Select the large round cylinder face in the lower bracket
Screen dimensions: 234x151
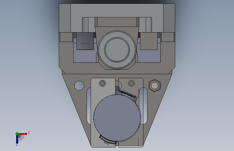pos(117,118)
